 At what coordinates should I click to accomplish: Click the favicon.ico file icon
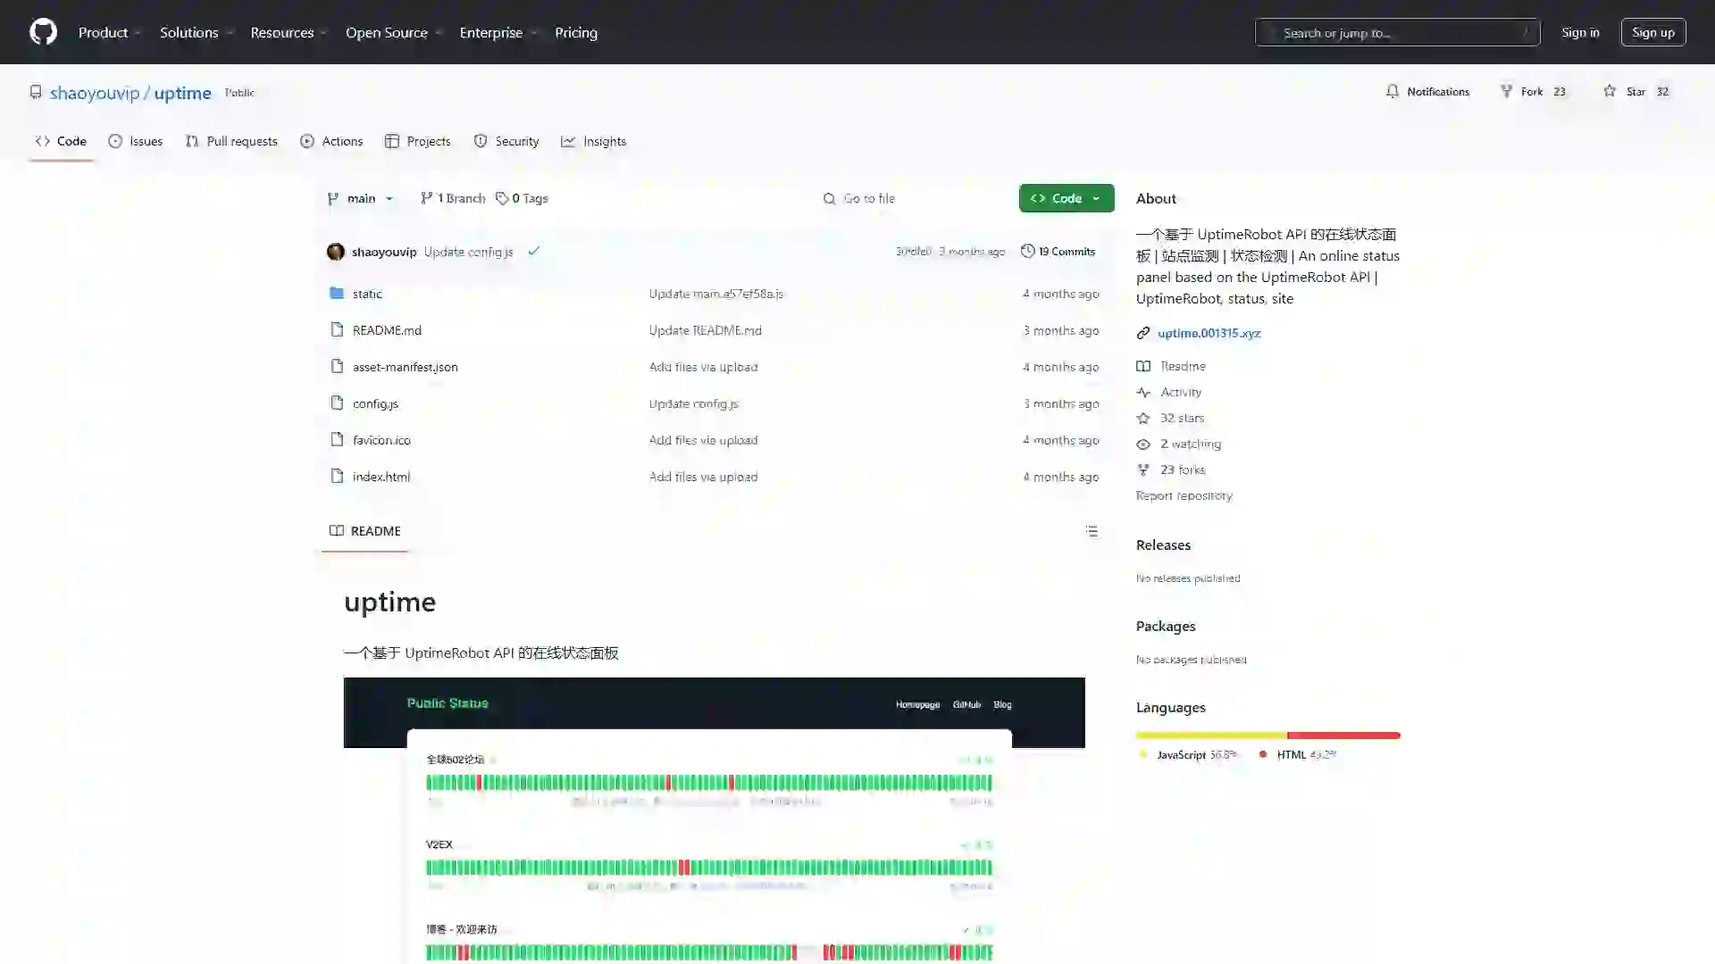[337, 439]
